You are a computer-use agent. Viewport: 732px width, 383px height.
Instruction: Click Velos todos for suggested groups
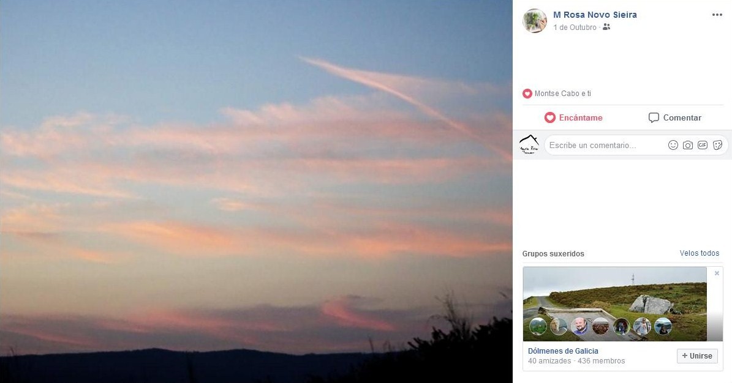pos(699,253)
